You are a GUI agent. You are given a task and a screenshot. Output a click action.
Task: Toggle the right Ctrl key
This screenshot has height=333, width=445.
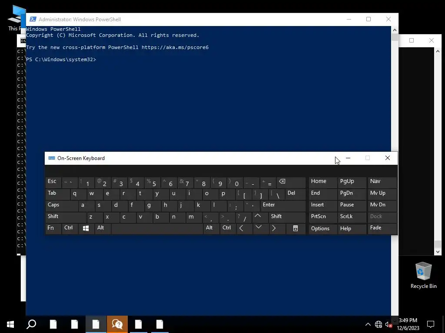[x=228, y=228]
